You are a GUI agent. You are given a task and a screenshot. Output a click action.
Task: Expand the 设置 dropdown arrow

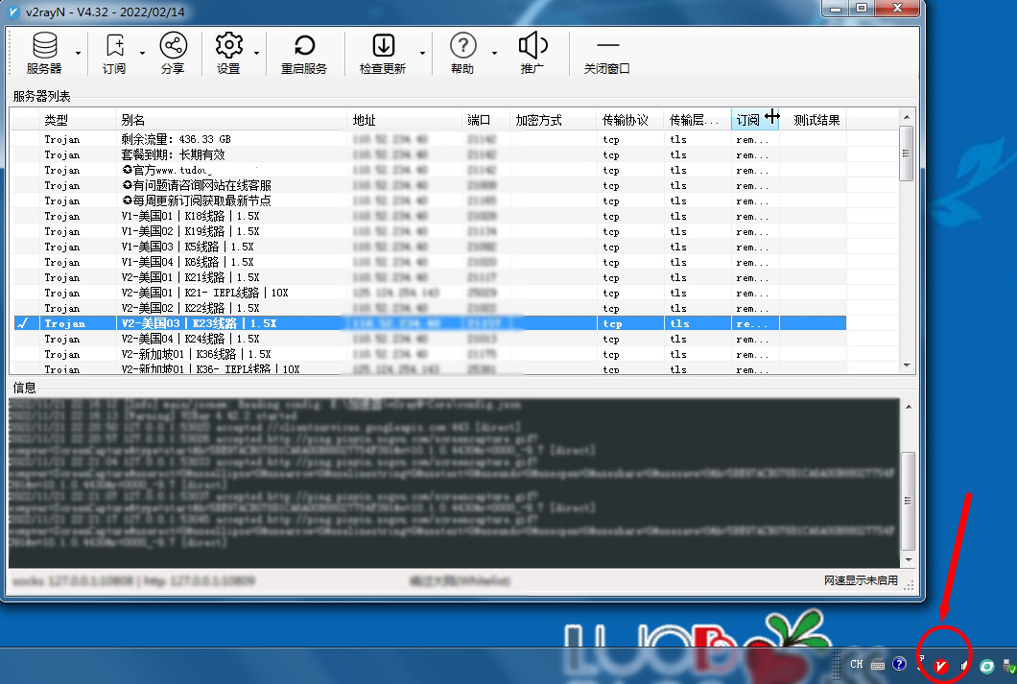pyautogui.click(x=256, y=53)
